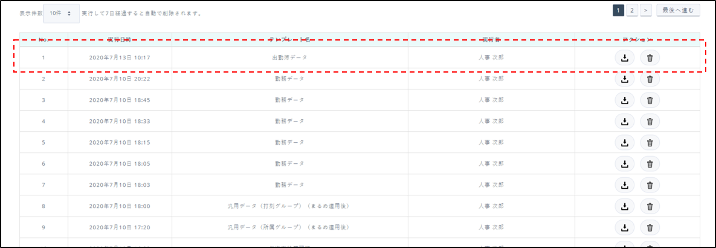Delete the 出勤簿データ export in row 1
716x248 pixels.
tap(650, 58)
